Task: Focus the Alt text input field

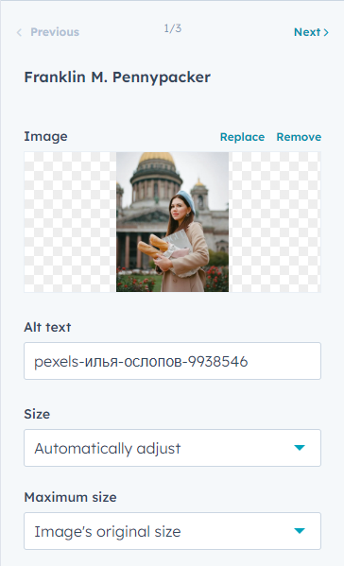Action: pyautogui.click(x=172, y=361)
